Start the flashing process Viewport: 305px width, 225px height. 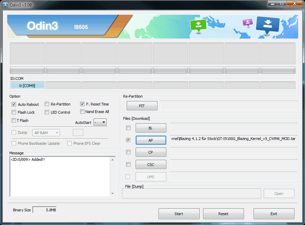[x=179, y=214]
